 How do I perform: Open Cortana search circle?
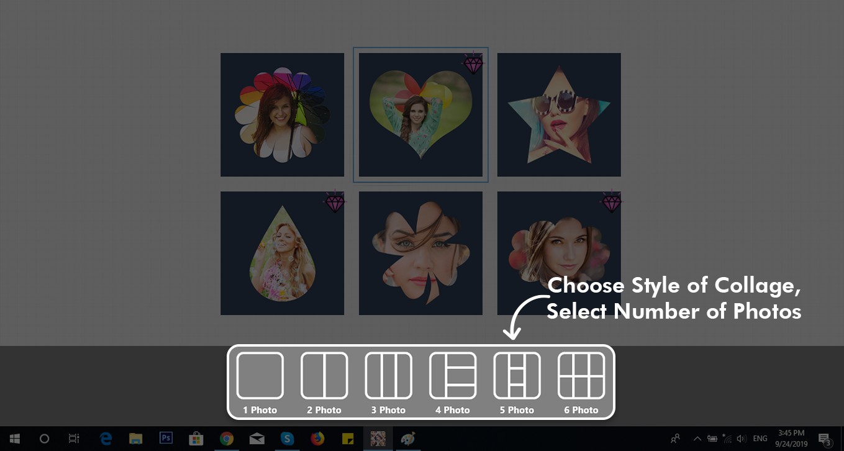coord(44,439)
